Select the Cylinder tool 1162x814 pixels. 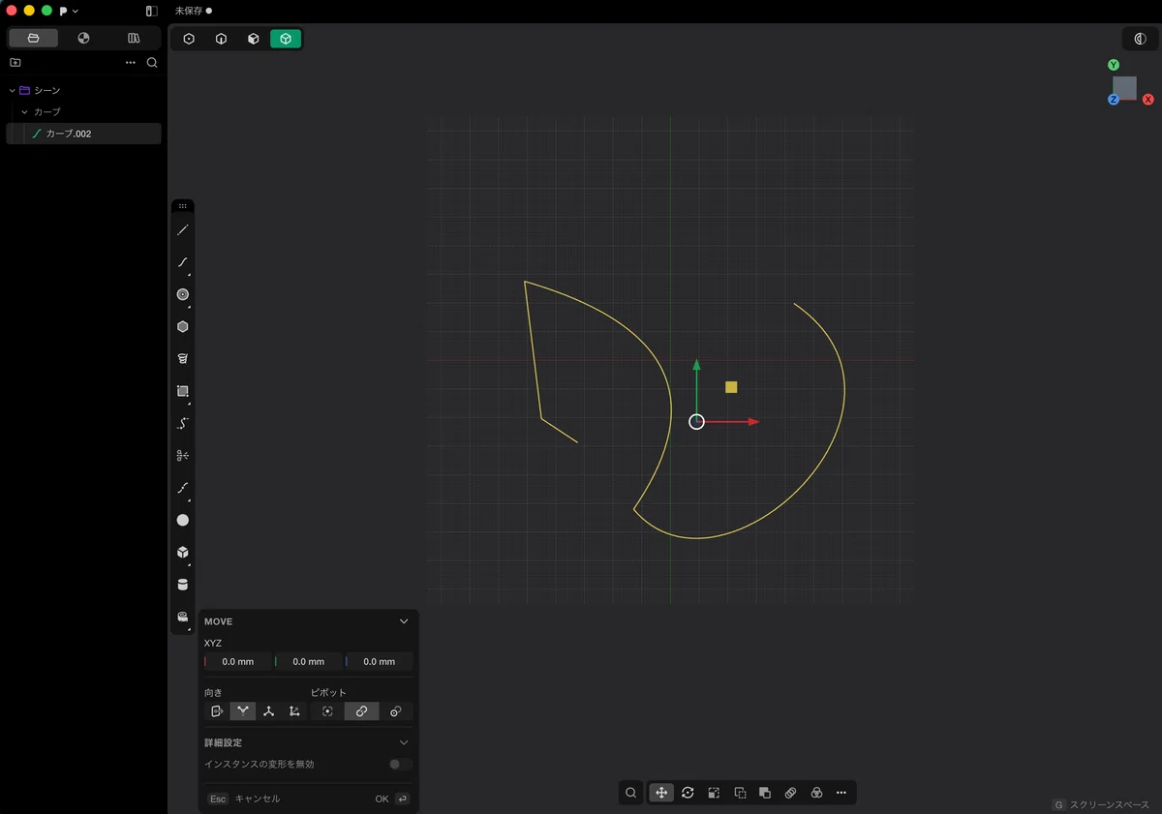click(x=183, y=585)
